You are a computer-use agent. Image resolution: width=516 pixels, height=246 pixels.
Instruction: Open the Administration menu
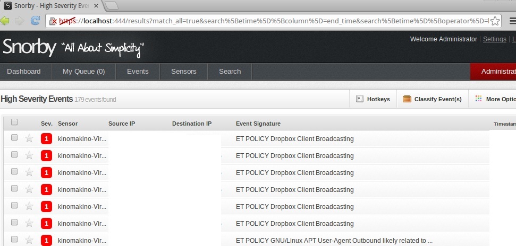pos(497,72)
